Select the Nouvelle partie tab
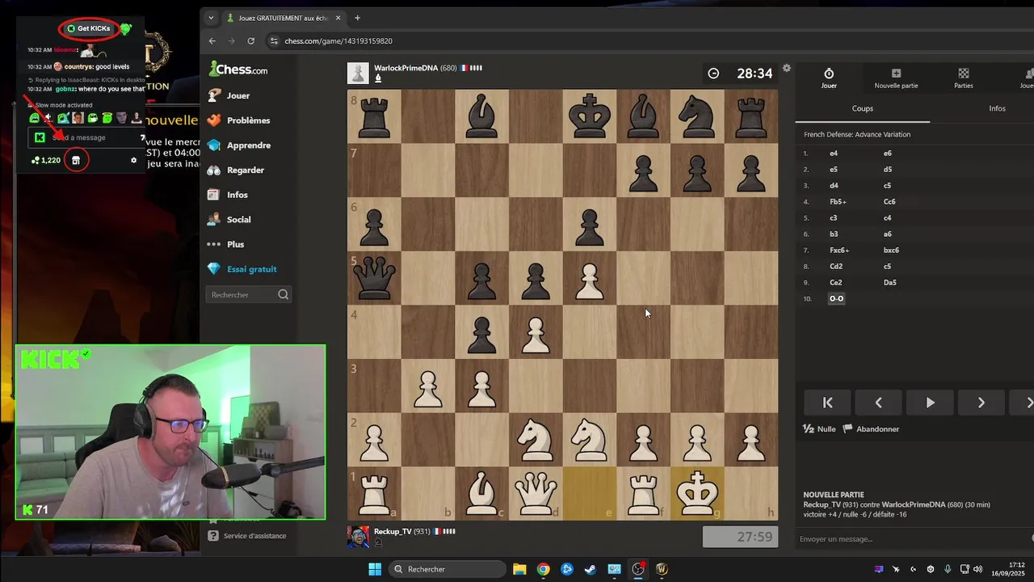Viewport: 1034px width, 582px height. 896,78
